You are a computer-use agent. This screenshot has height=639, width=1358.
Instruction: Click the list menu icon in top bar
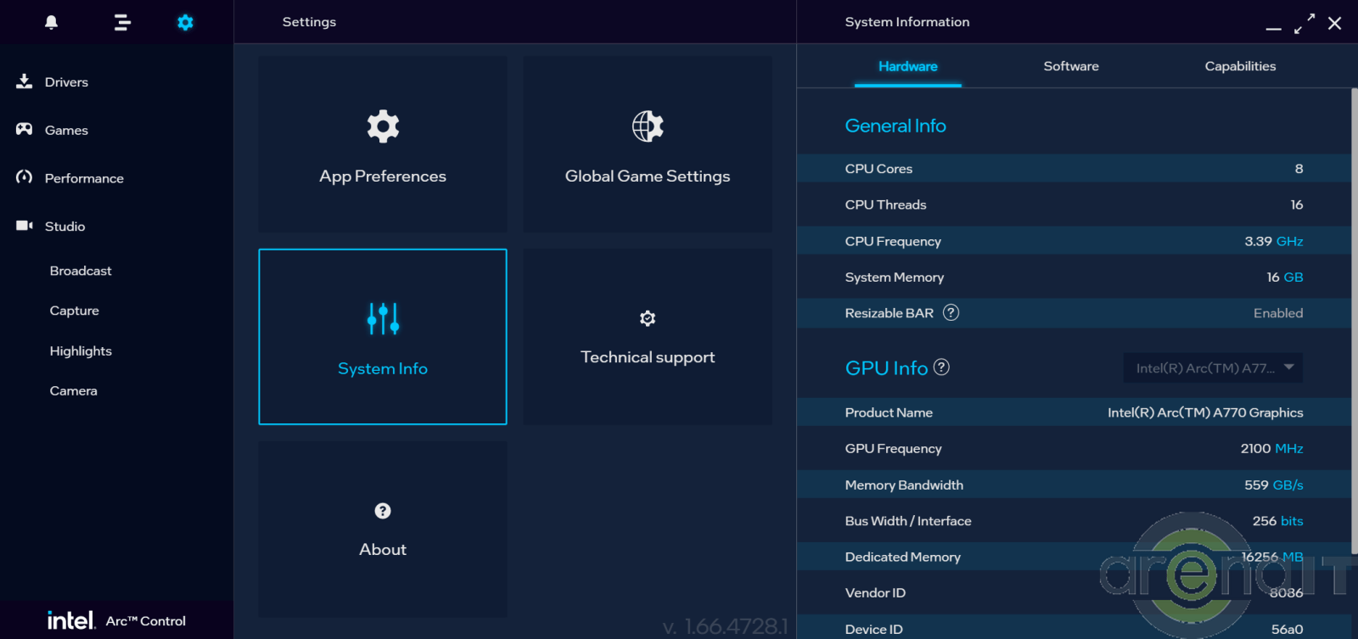[122, 22]
